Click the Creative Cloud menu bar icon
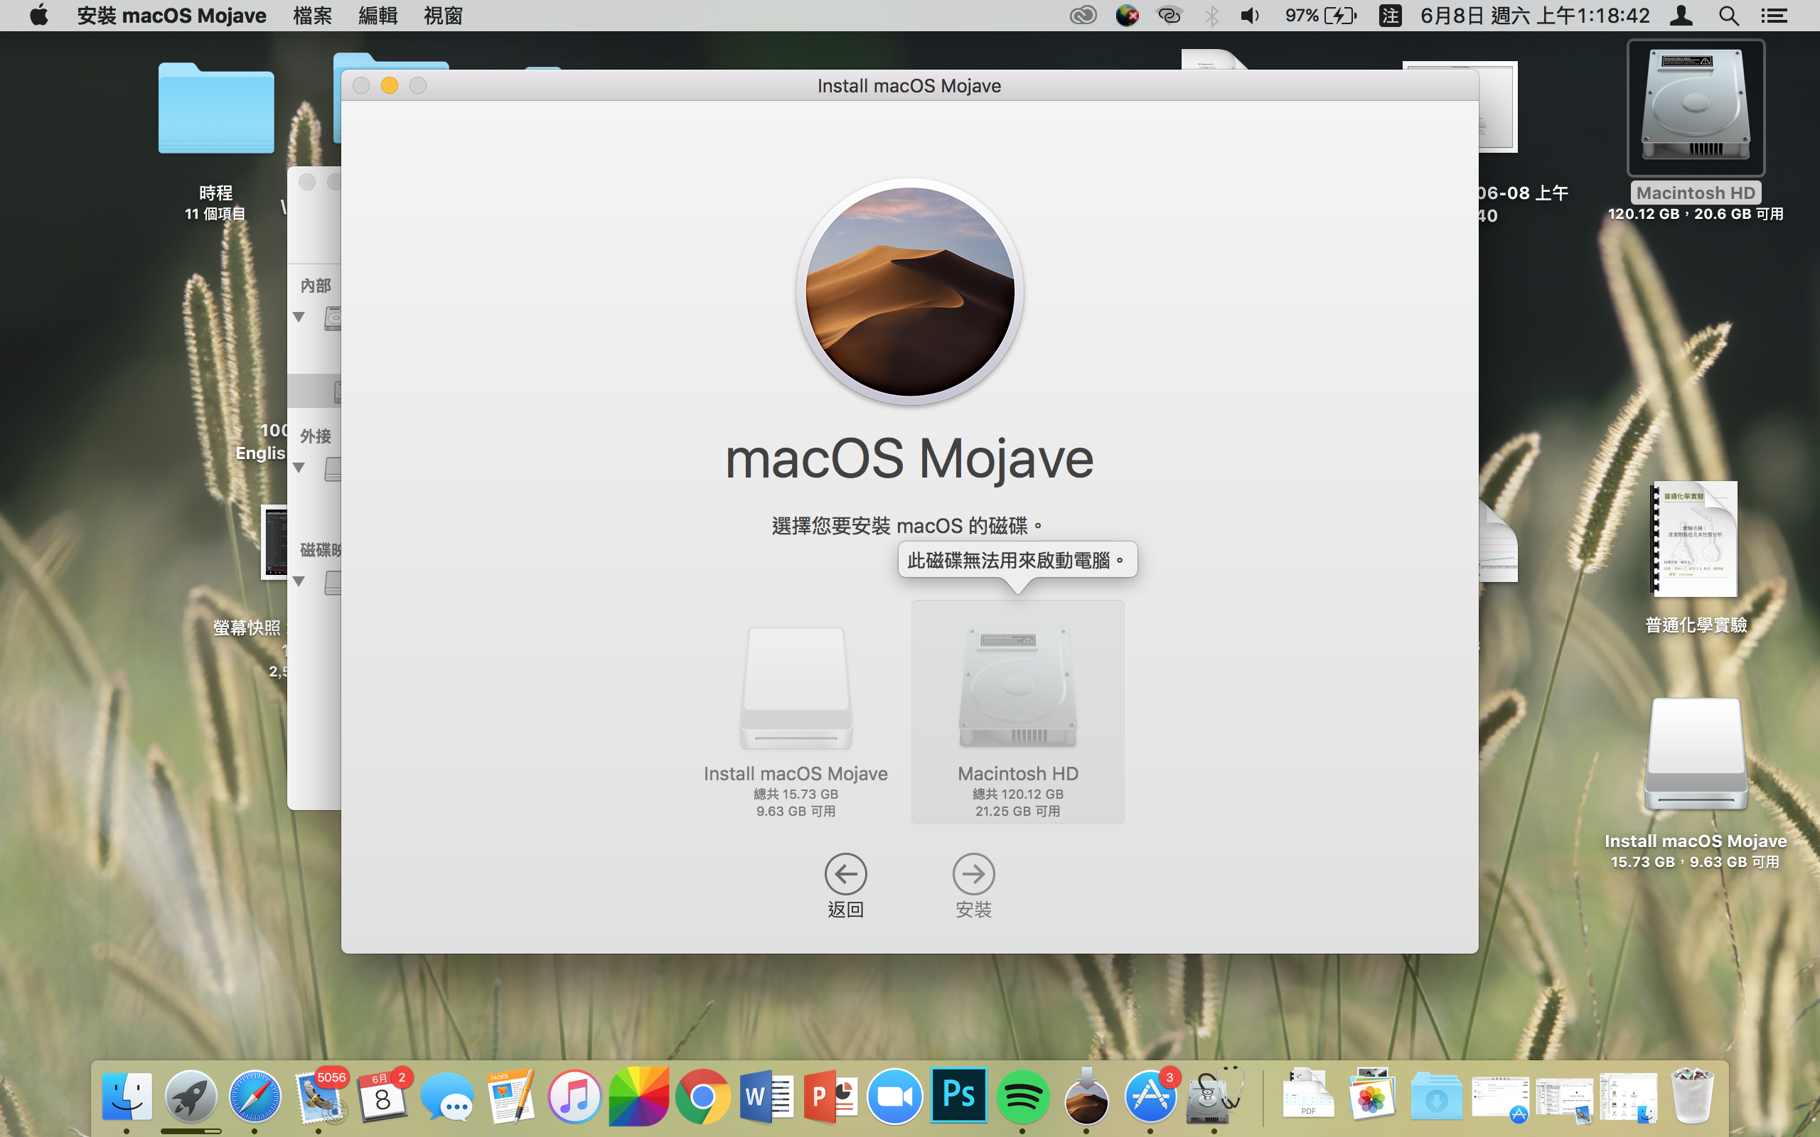Screen dimensions: 1820x1137 point(1083,16)
